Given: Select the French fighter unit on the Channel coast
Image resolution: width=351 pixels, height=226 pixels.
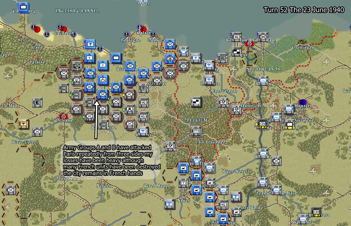Looking at the screenshot, I should [90, 44].
